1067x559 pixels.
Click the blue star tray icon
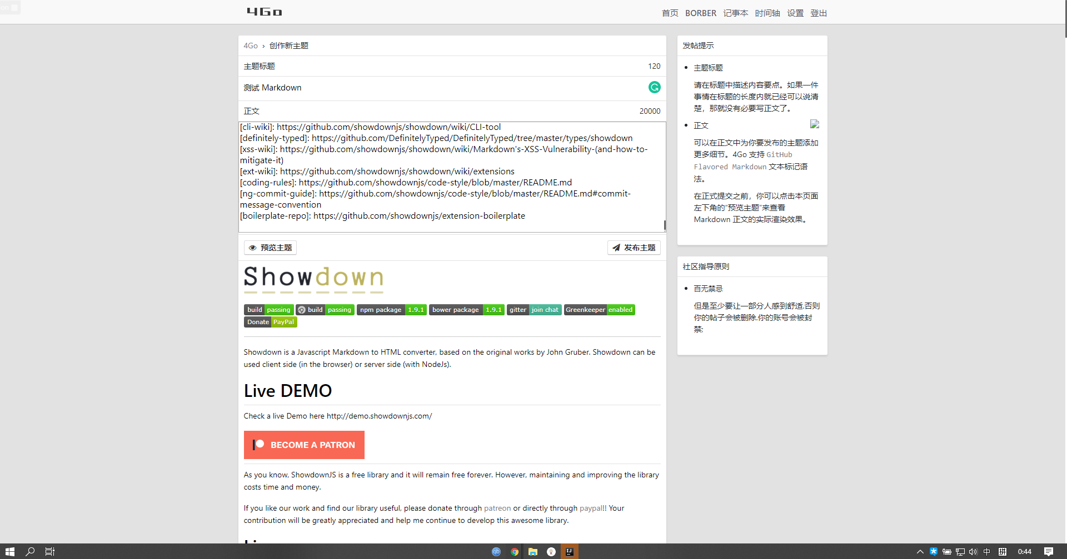coord(934,551)
